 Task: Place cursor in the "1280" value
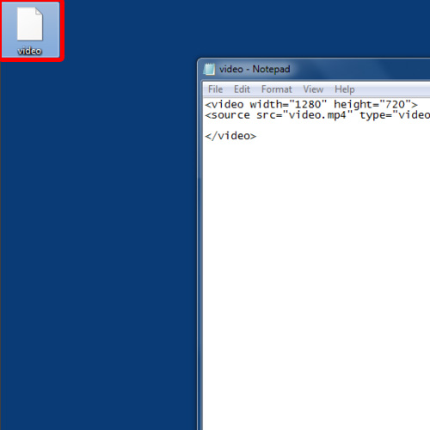(308, 104)
